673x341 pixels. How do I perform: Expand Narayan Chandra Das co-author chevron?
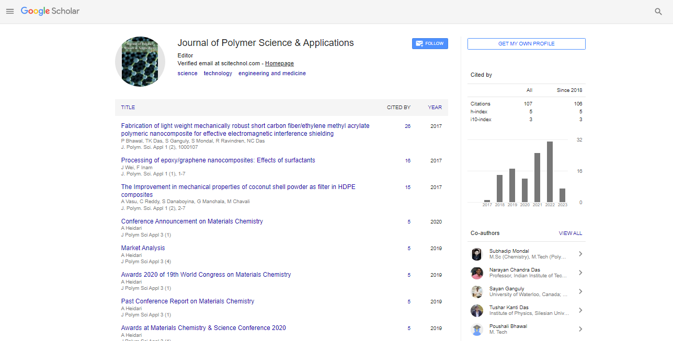[580, 273]
